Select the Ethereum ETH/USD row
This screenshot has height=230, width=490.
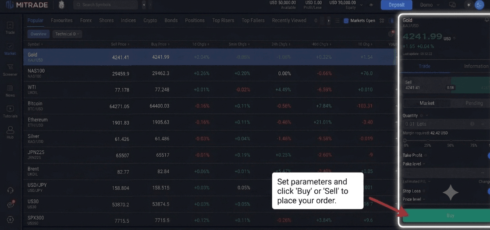(x=211, y=122)
